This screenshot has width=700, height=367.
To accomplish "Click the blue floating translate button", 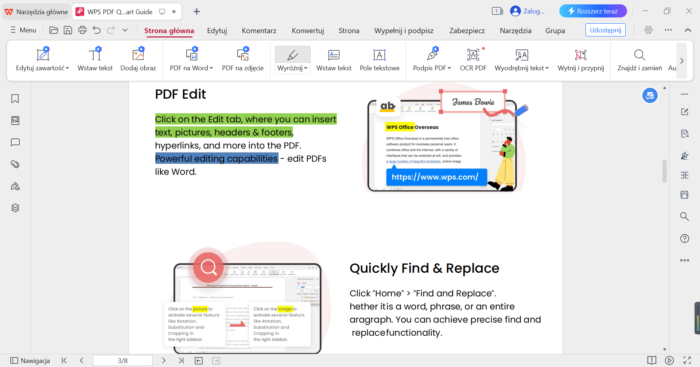I will [x=650, y=96].
